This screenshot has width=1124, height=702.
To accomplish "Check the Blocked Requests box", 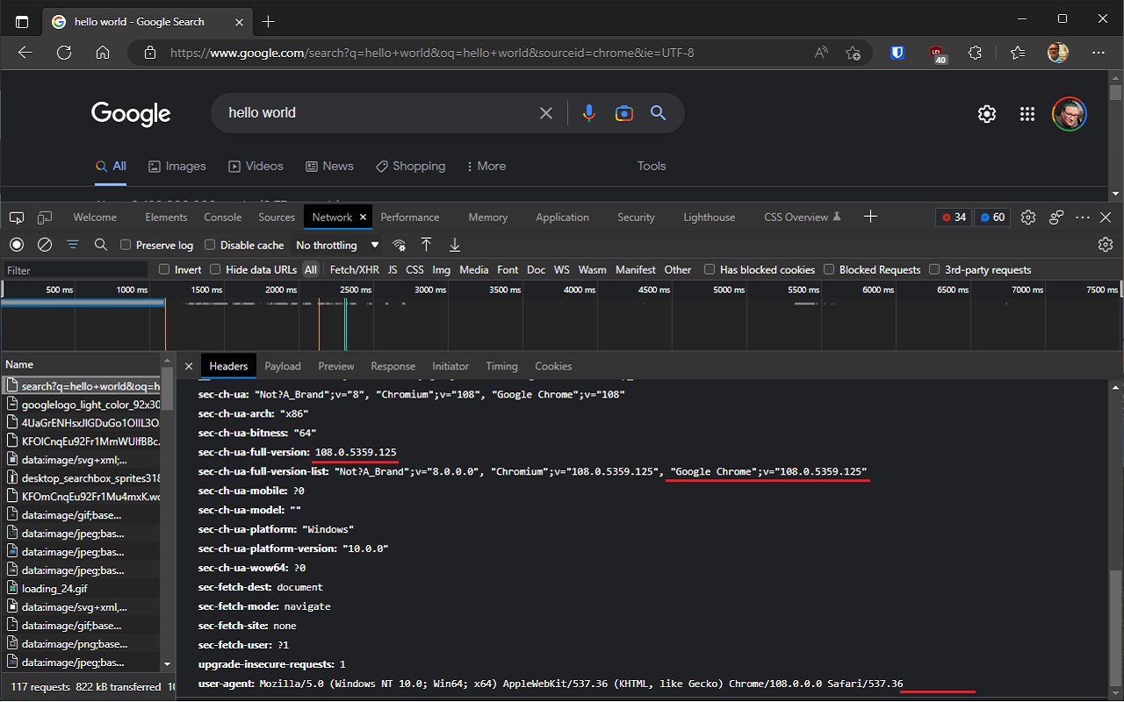I will 829,269.
